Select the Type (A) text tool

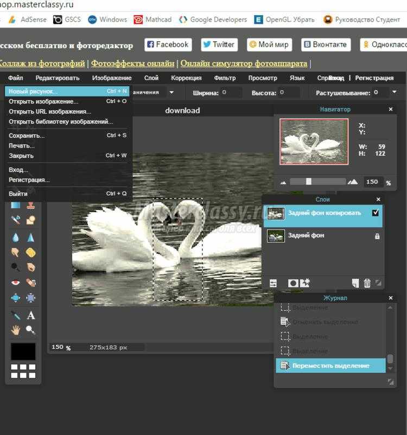tap(31, 315)
